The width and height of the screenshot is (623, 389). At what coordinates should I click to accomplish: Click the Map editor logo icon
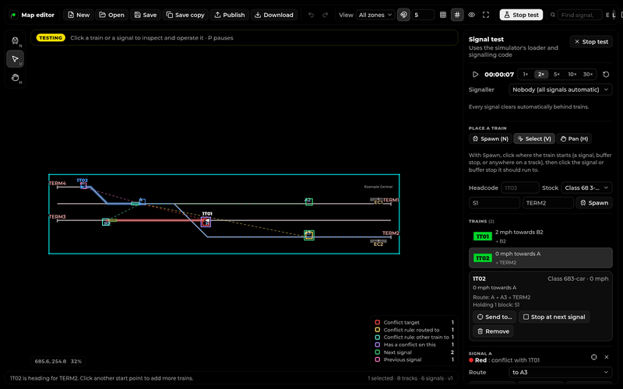[14, 15]
